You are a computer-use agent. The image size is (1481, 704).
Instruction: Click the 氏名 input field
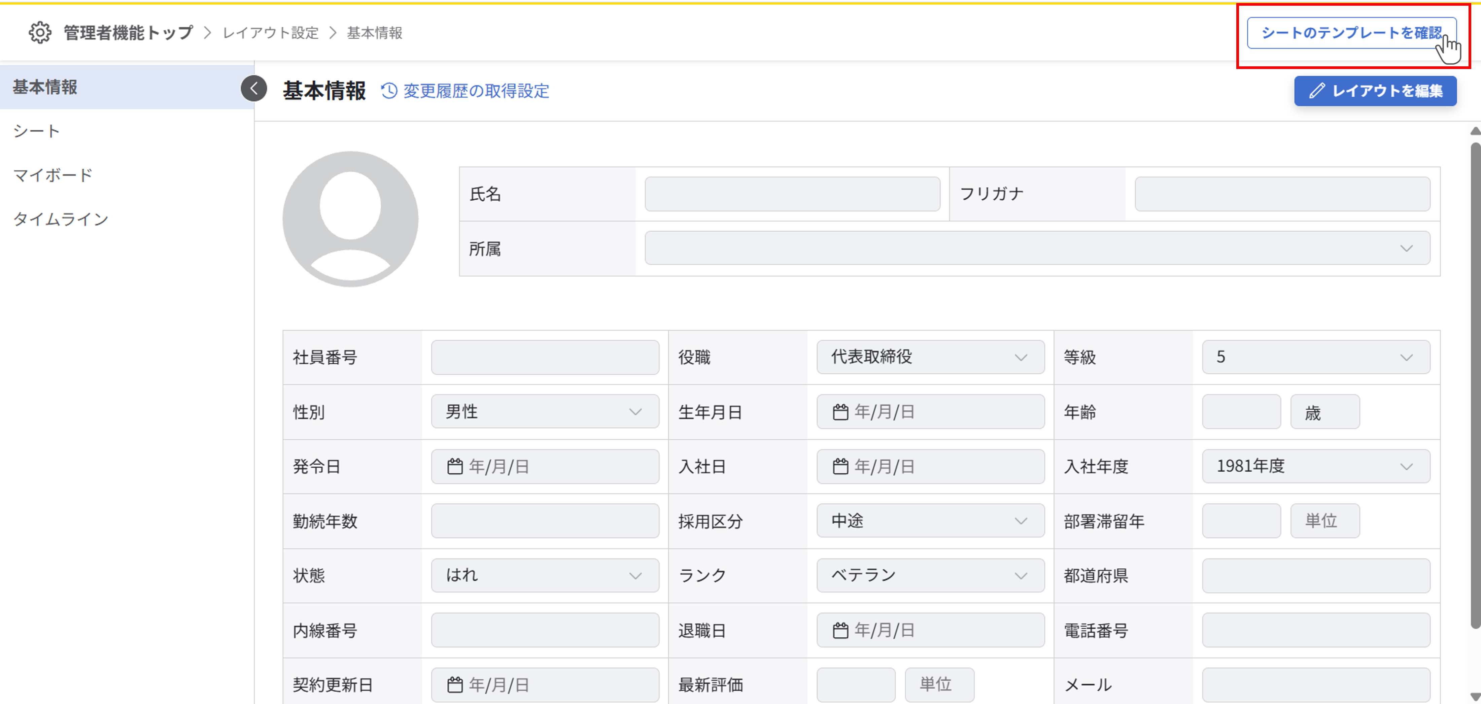(792, 194)
